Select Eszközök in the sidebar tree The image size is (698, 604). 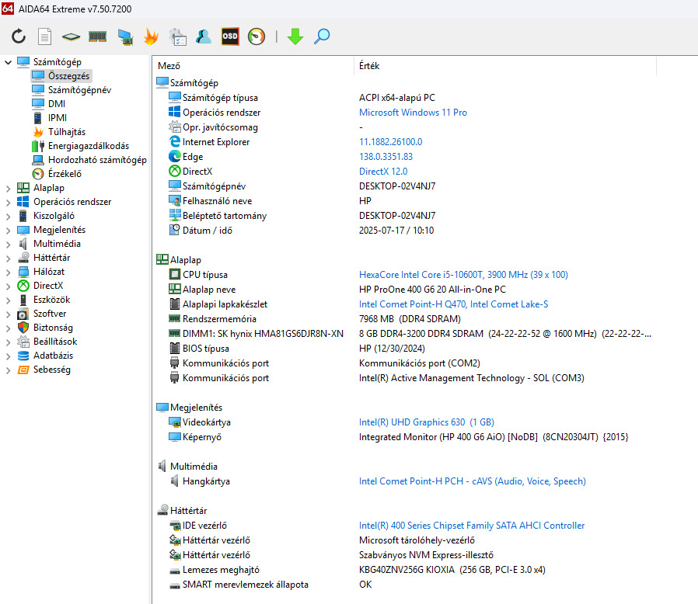[x=51, y=300]
